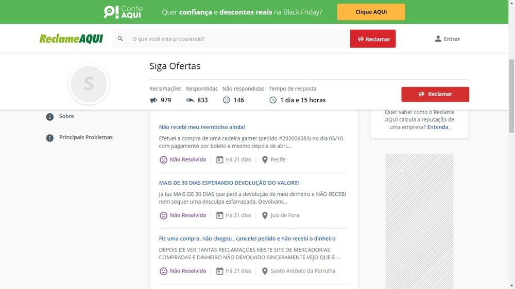The image size is (515, 289).
Task: Open complaint 'Não recebi meu reembolso ainda!'
Action: 202,127
